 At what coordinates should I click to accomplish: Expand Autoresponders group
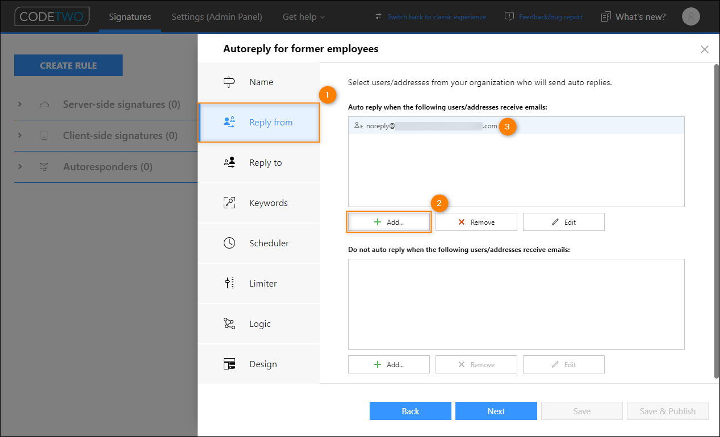pos(20,167)
